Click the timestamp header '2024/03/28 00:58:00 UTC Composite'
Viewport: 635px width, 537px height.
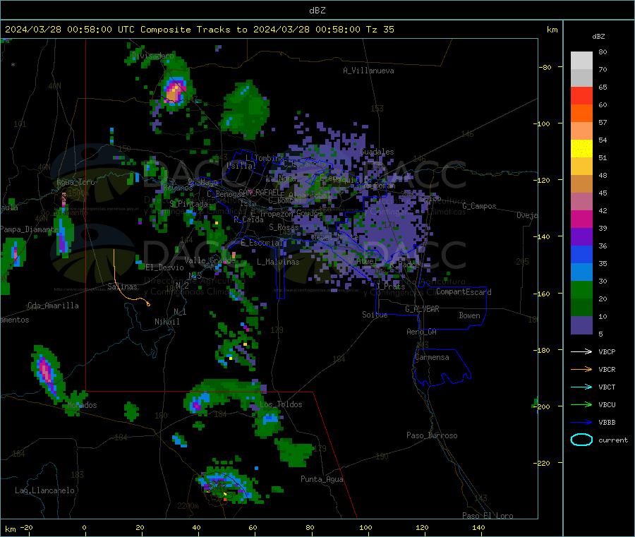coord(97,30)
